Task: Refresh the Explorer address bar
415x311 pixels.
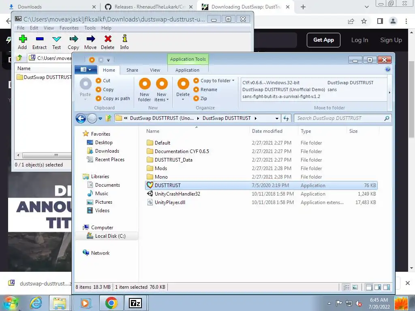Action: click(x=286, y=118)
